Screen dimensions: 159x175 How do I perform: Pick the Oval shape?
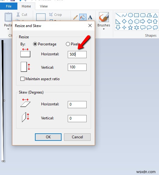coord(131,15)
